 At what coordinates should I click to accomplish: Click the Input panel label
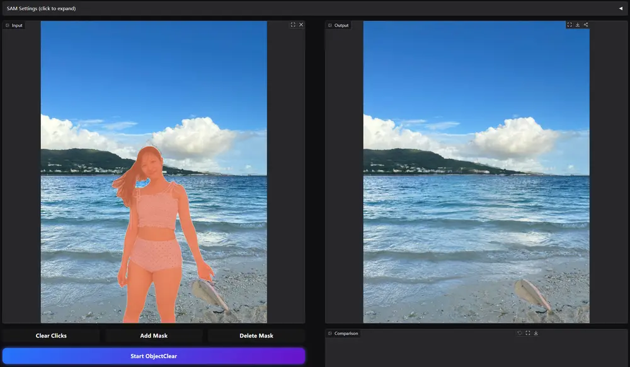[x=14, y=25]
